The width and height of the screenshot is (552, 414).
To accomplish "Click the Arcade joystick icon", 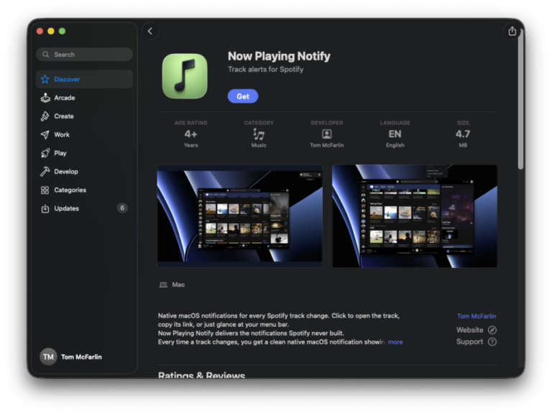I will (x=45, y=98).
